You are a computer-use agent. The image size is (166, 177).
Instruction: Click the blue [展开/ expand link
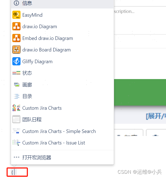coord(156,116)
